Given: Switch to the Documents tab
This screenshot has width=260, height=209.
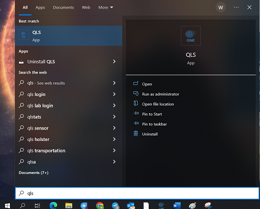Looking at the screenshot, I should coord(63,7).
